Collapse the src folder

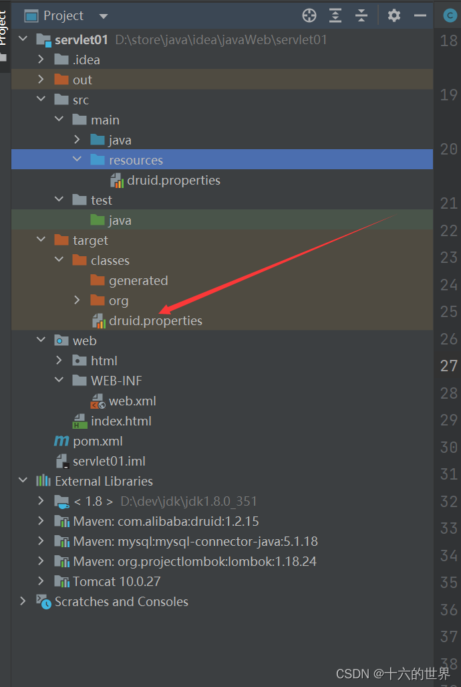[x=41, y=100]
